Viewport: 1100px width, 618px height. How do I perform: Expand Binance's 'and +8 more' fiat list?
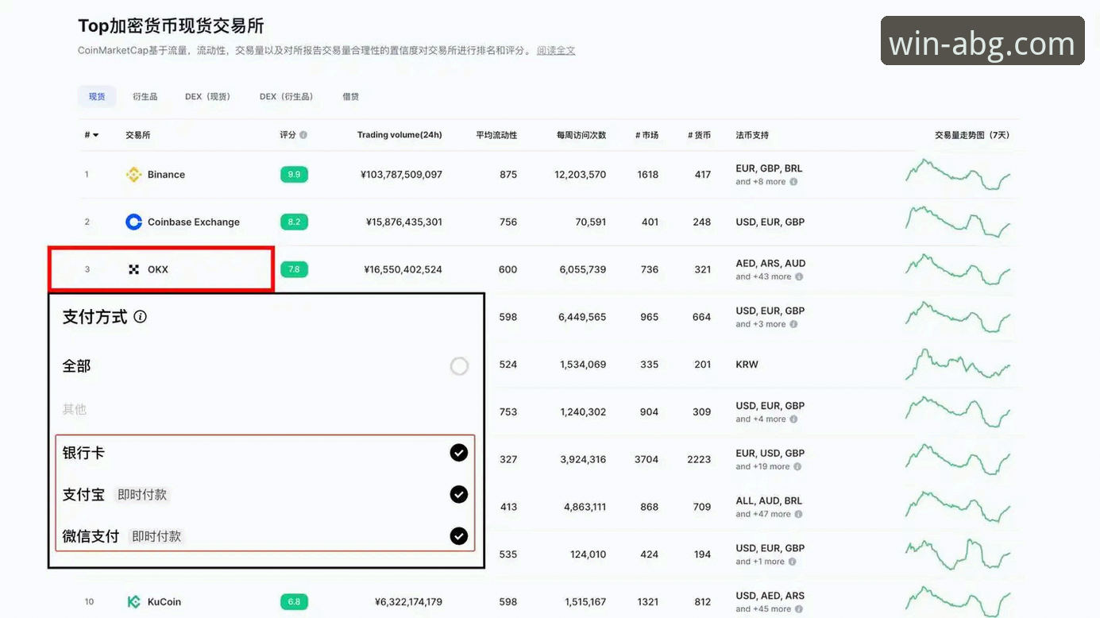pos(766,181)
